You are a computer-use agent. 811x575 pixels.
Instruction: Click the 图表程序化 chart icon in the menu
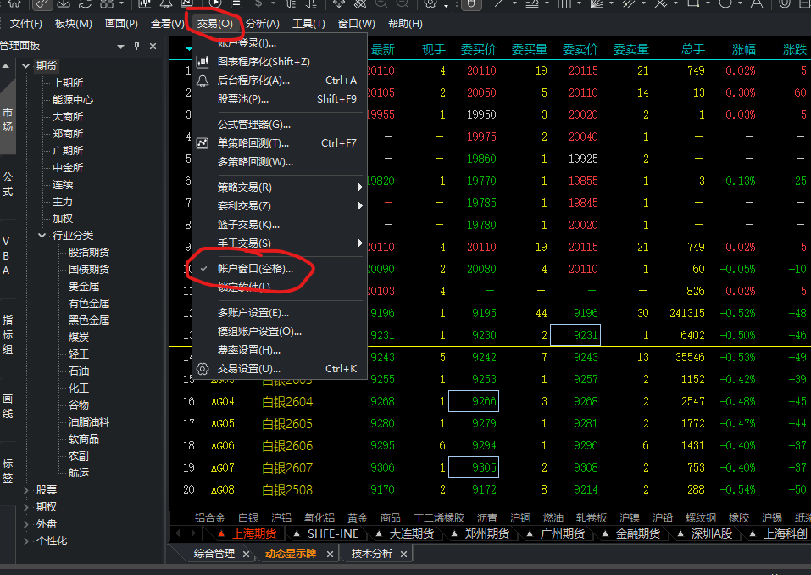click(x=203, y=62)
